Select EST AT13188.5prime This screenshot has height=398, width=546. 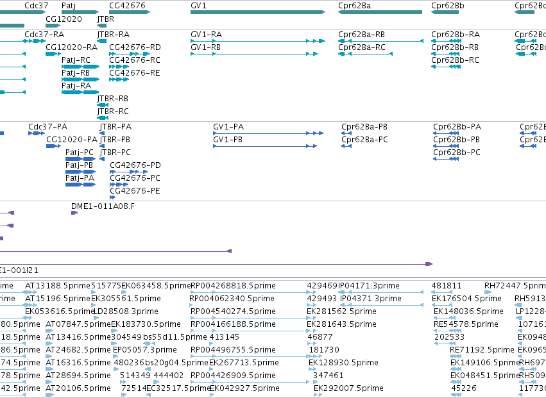58,286
